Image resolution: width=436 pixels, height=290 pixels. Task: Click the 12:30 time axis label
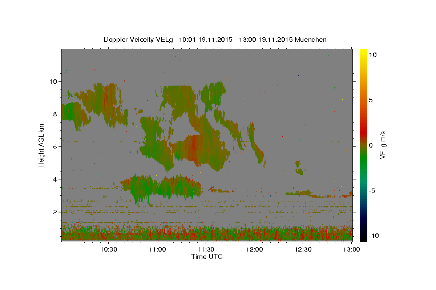click(303, 249)
